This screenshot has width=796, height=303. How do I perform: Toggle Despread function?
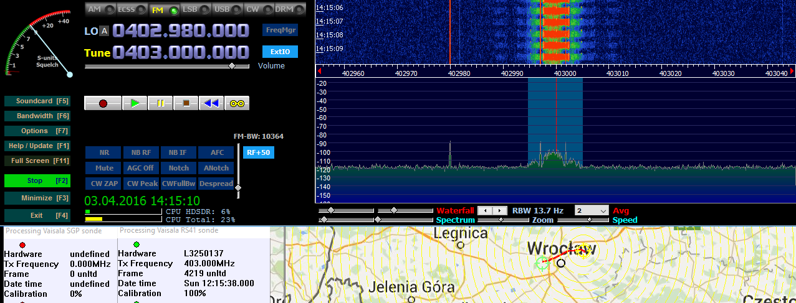[x=216, y=184]
